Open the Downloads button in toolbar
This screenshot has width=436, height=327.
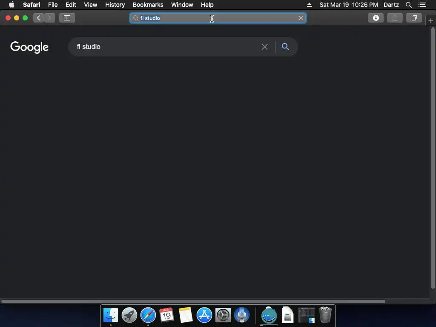click(376, 18)
